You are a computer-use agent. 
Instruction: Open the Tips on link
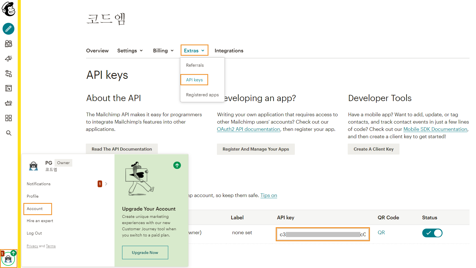pos(269,195)
